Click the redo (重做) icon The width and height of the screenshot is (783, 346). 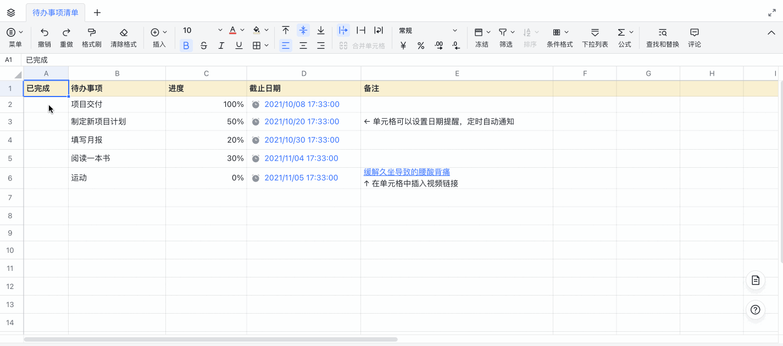click(66, 32)
